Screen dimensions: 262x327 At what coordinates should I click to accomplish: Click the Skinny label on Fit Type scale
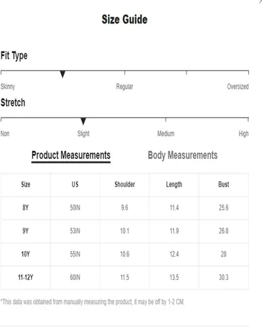click(x=8, y=86)
